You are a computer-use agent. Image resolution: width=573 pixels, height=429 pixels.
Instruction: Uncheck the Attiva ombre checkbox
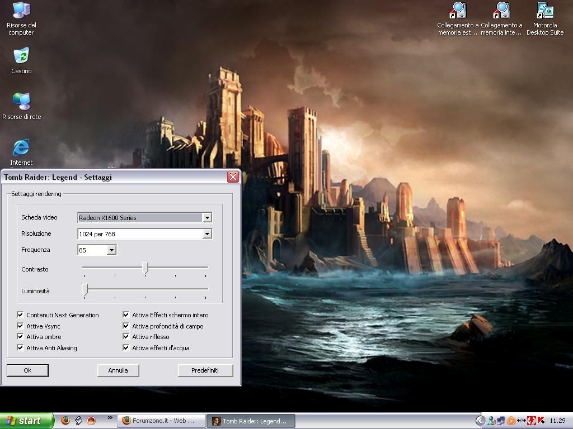(x=21, y=336)
